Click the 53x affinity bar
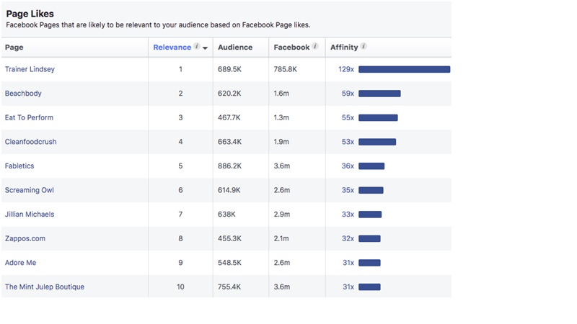The image size is (577, 324). 377,142
